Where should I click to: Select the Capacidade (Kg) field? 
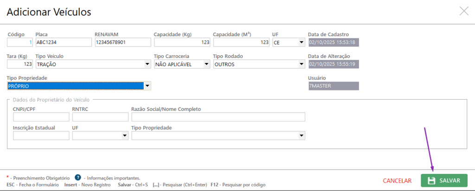click(182, 43)
